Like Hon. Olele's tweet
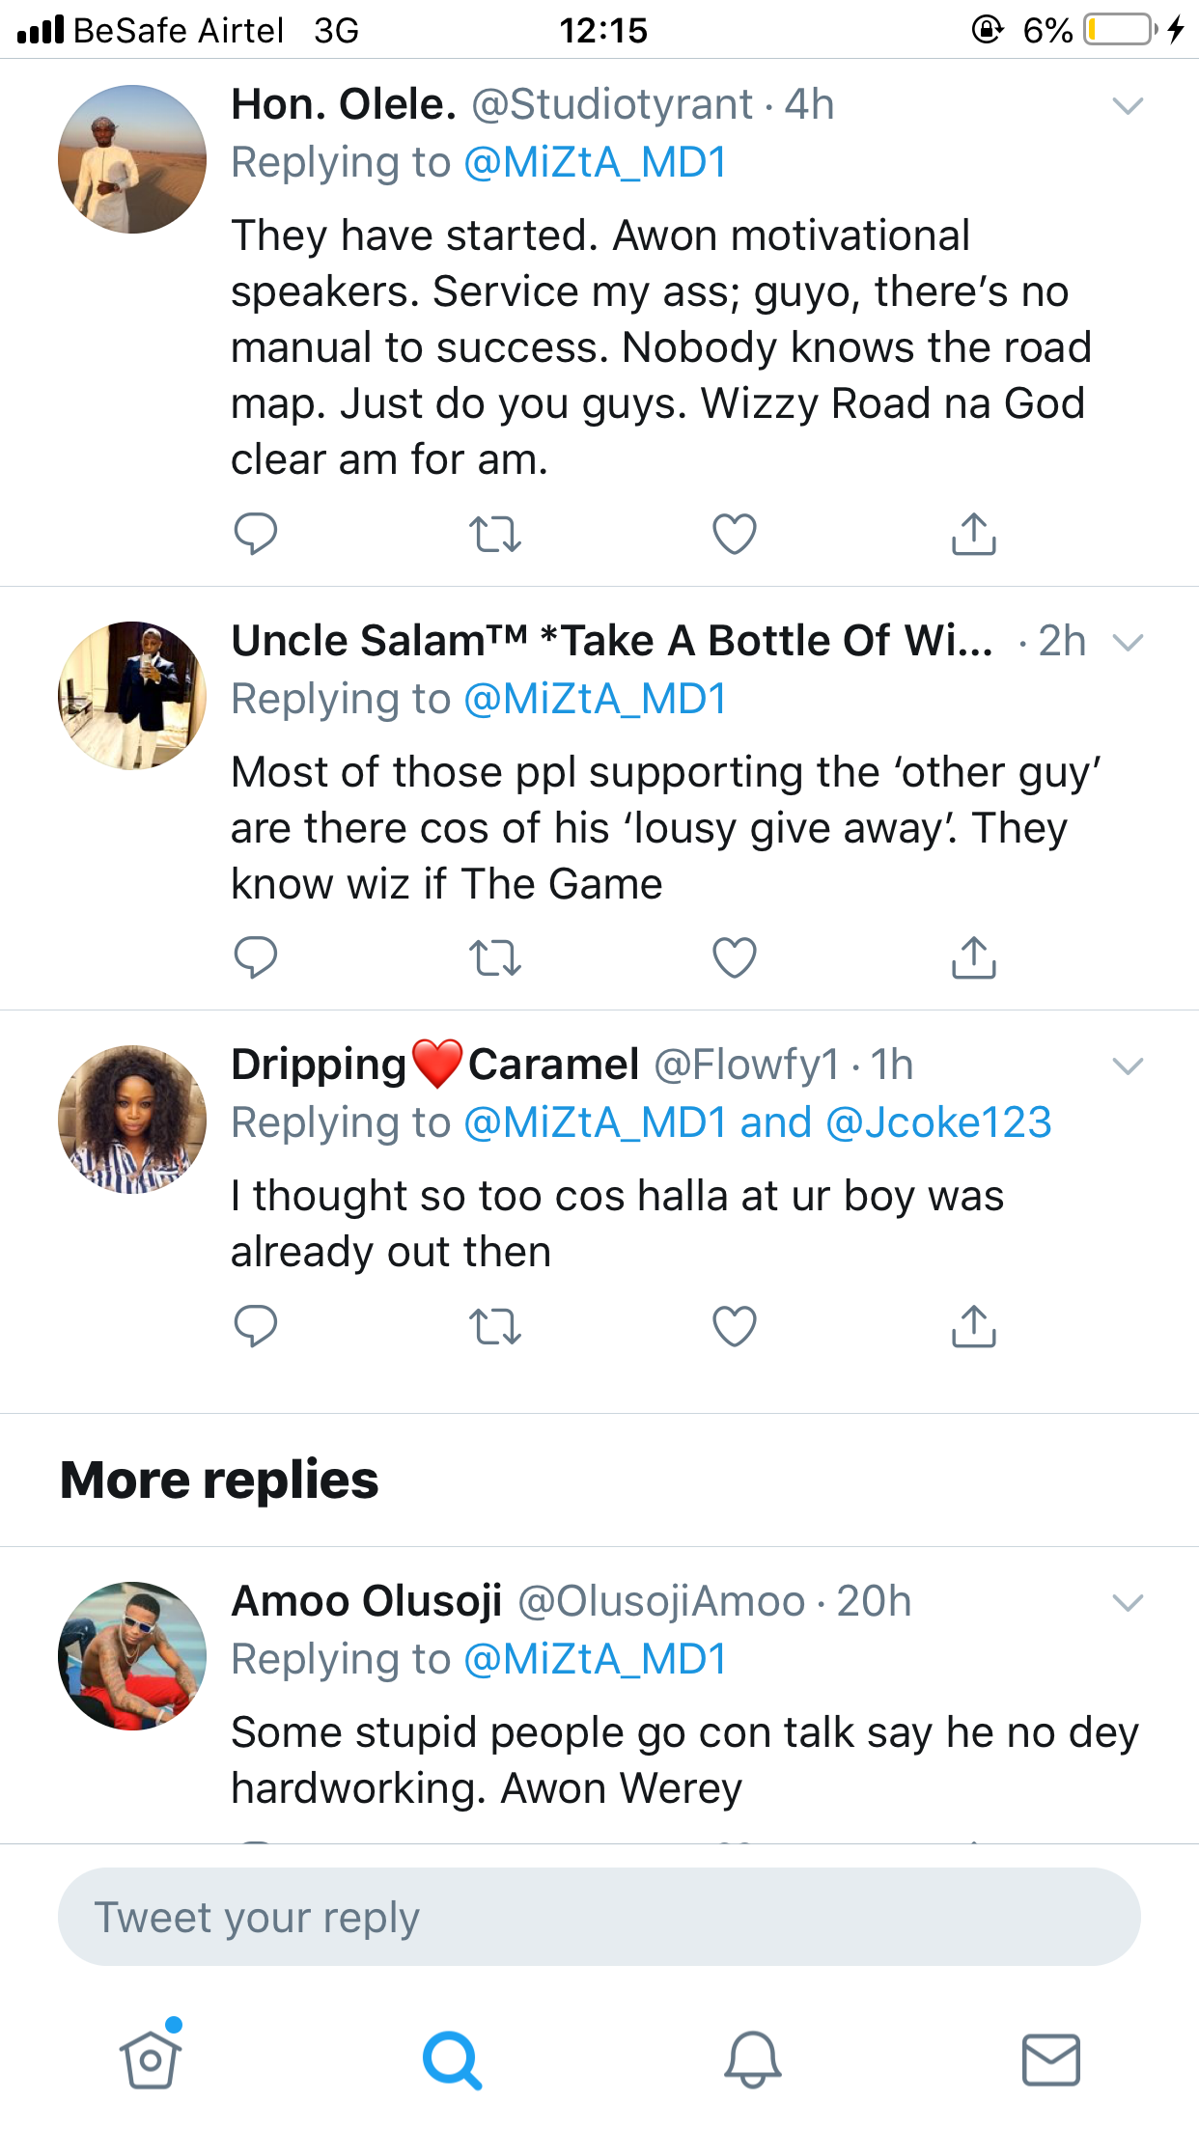 735,534
